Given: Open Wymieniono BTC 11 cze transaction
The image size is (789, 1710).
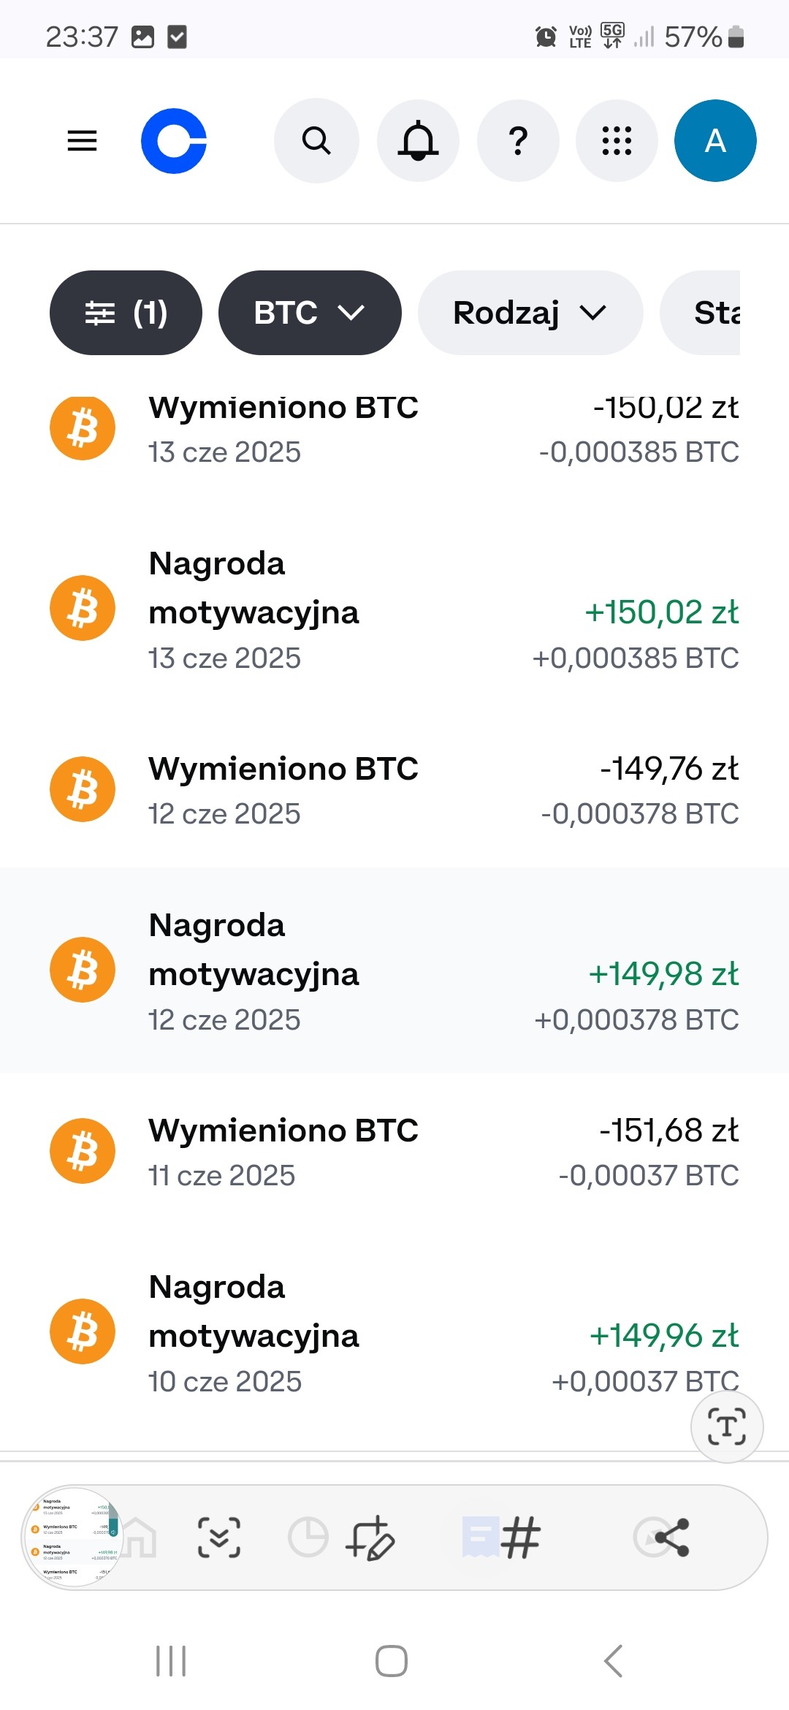Looking at the screenshot, I should (x=394, y=1152).
